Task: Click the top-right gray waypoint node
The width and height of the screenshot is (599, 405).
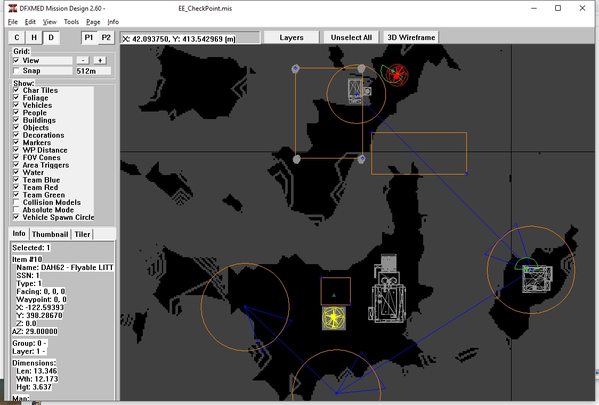Action: (x=361, y=68)
